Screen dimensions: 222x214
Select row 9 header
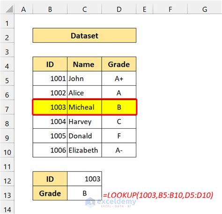pyautogui.click(x=7, y=136)
